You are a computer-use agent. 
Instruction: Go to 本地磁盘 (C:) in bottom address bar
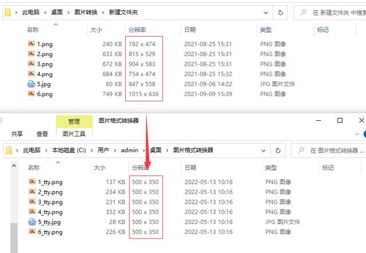pyautogui.click(x=69, y=150)
